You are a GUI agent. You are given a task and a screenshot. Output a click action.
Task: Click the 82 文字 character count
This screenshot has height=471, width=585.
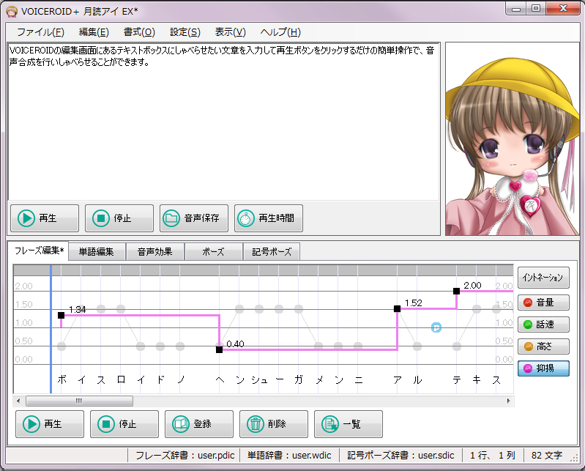(547, 456)
